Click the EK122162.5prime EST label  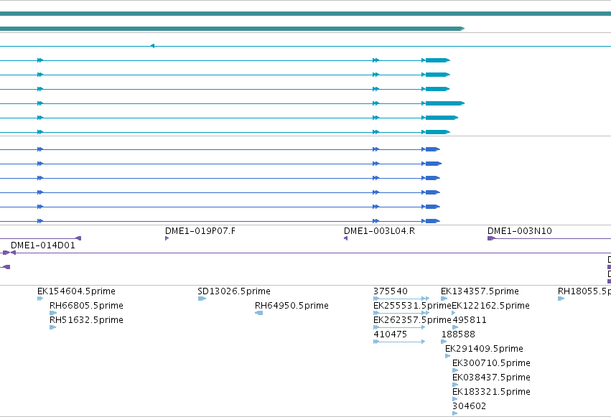point(490,306)
